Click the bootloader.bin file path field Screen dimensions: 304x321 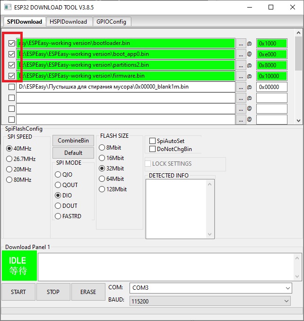pyautogui.click(x=126, y=43)
